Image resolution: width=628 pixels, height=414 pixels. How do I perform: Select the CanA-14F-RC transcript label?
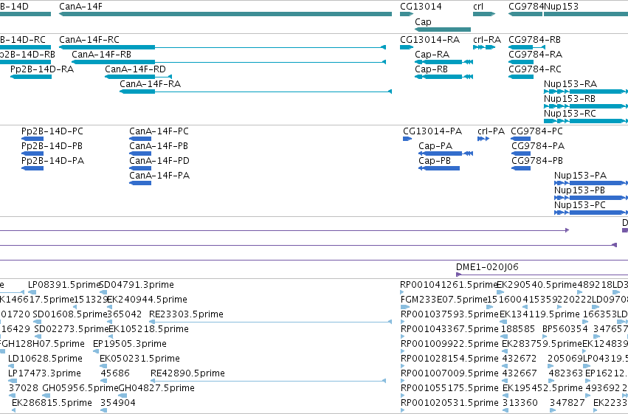89,40
